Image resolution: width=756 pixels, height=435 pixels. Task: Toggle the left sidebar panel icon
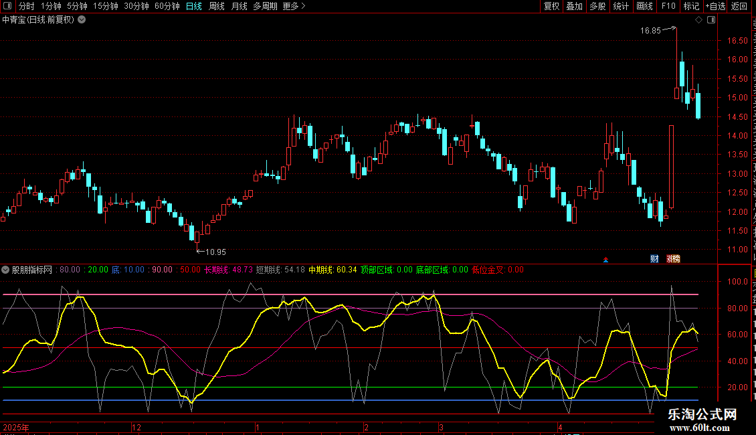7,6
